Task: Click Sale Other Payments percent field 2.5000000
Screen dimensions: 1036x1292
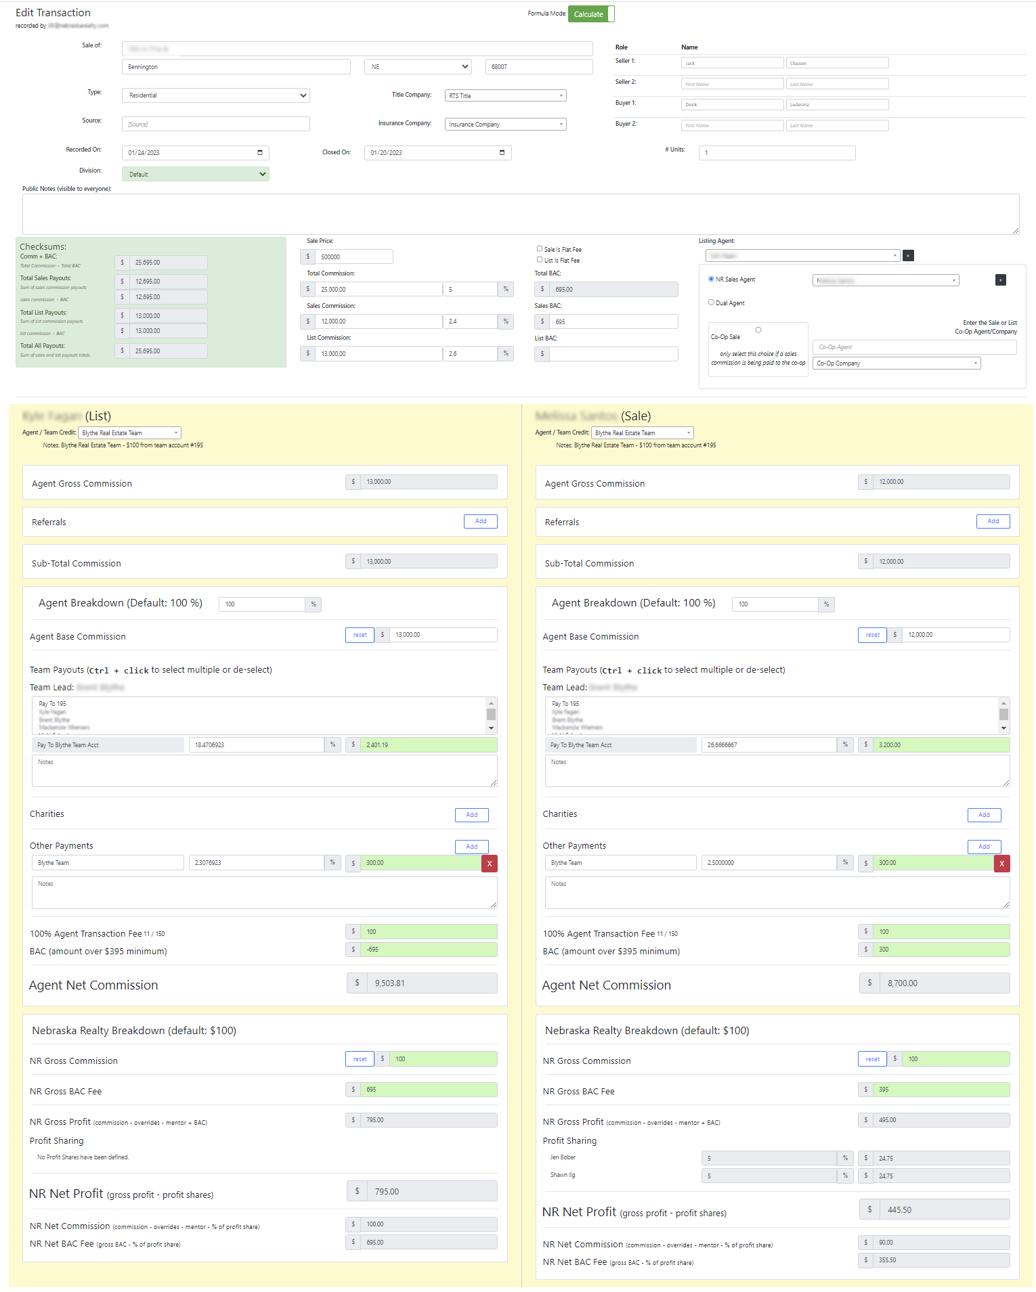Action: (x=769, y=863)
